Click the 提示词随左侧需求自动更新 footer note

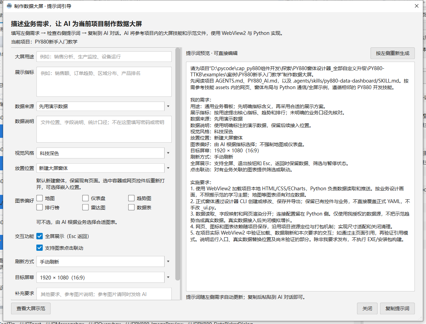click(245, 297)
